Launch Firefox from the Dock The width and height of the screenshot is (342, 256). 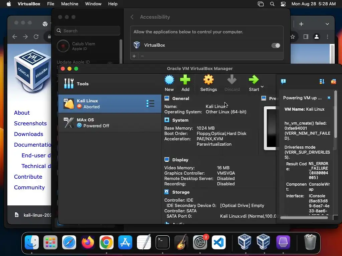tap(88, 242)
